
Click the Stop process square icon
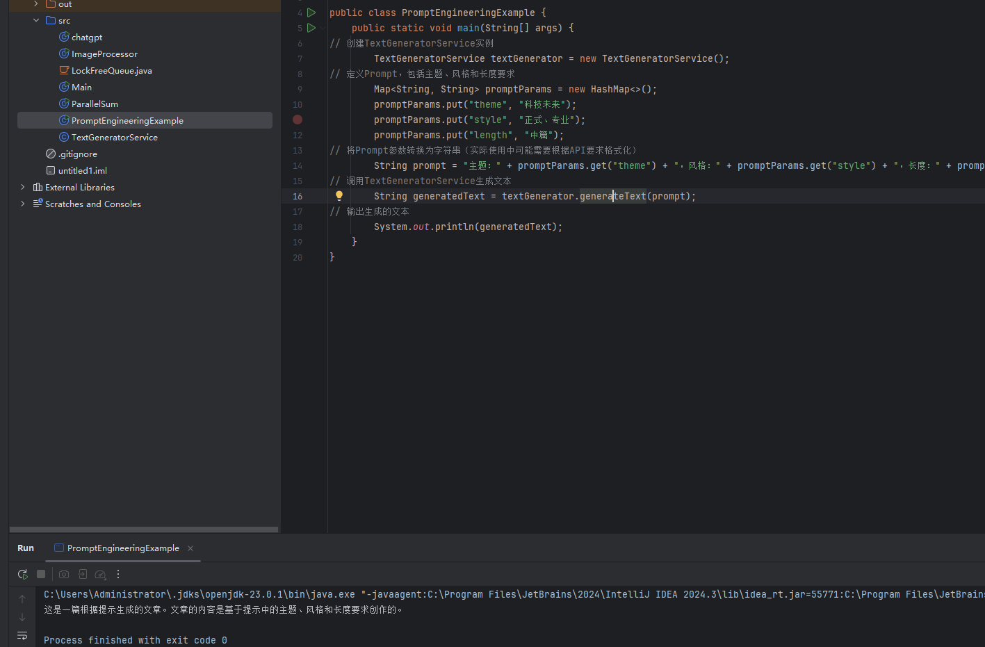point(41,574)
